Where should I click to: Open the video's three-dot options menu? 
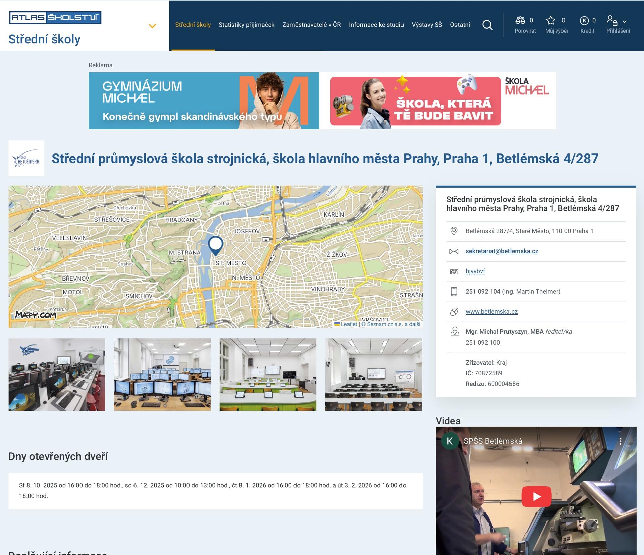click(x=620, y=441)
